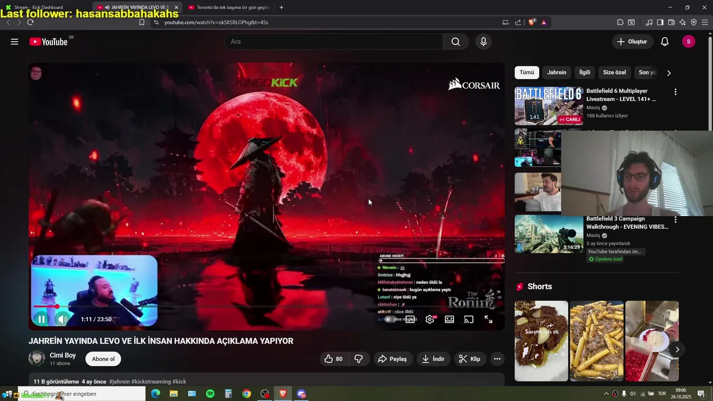Screen dimensions: 713x401
Task: Reload the page
Action: pos(30,22)
